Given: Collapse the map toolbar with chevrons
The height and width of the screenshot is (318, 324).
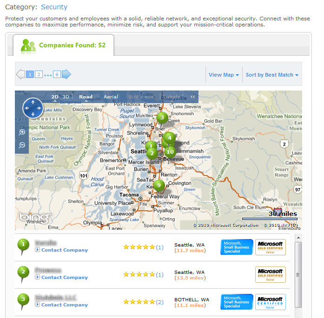Looking at the screenshot, I should [192, 97].
